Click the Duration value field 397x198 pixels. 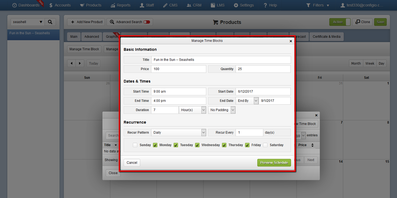pyautogui.click(x=165, y=110)
